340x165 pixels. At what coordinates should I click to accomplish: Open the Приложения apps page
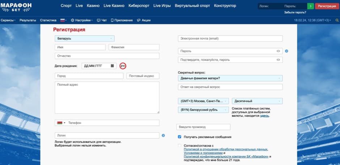click(122, 20)
